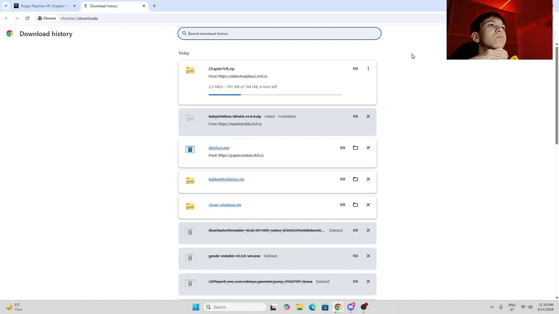Remove BabyInYellow_Win64 zip from history
This screenshot has height=314, width=559.
(368, 116)
